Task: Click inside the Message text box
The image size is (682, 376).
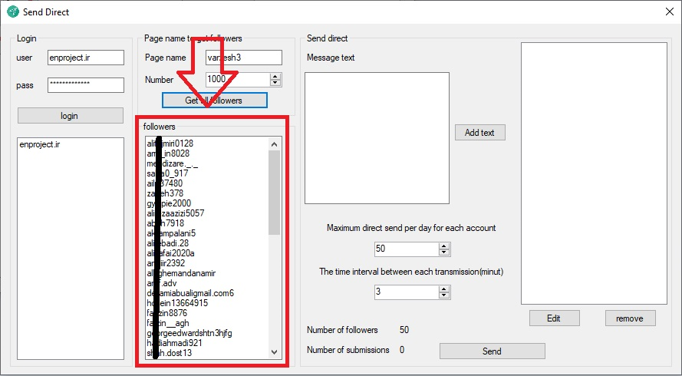Action: click(376, 138)
